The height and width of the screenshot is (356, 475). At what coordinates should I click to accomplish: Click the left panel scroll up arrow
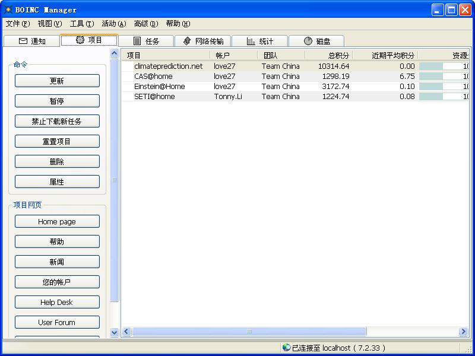click(x=114, y=53)
